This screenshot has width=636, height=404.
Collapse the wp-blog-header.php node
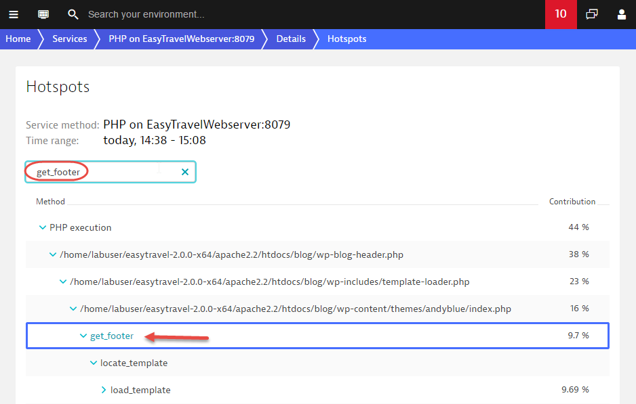(x=53, y=254)
